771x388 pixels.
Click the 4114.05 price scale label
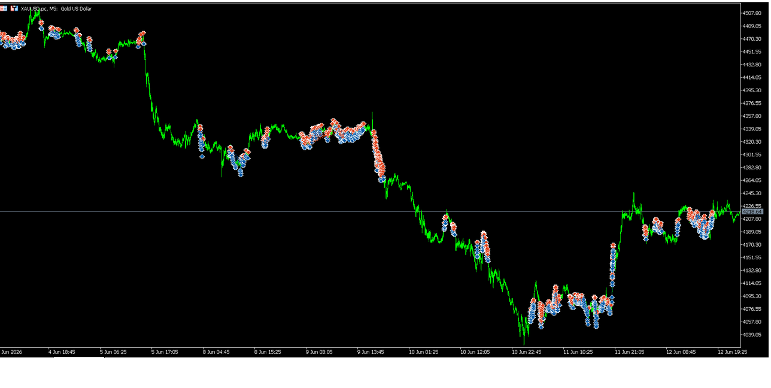[752, 283]
